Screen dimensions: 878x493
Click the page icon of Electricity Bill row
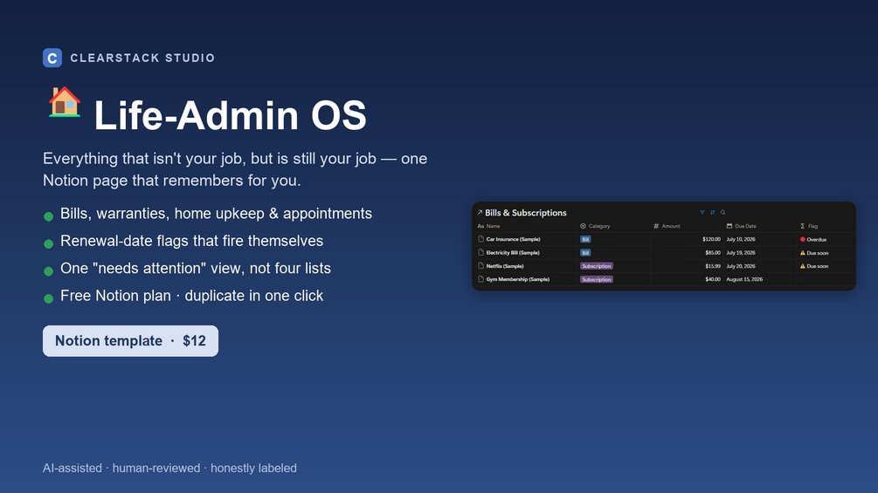tap(480, 252)
